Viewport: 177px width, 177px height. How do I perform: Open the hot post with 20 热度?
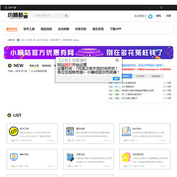coord(138,90)
